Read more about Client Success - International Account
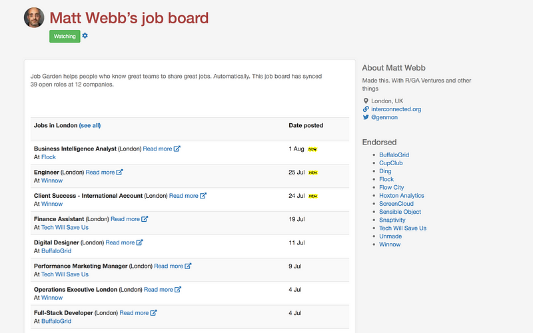Image resolution: width=533 pixels, height=333 pixels. (184, 196)
